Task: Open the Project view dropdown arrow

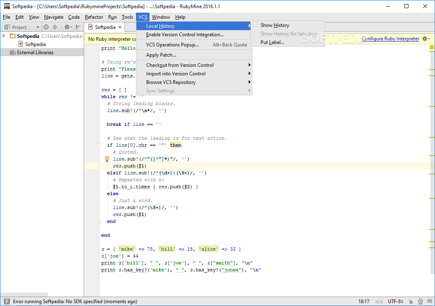Action: click(38, 27)
